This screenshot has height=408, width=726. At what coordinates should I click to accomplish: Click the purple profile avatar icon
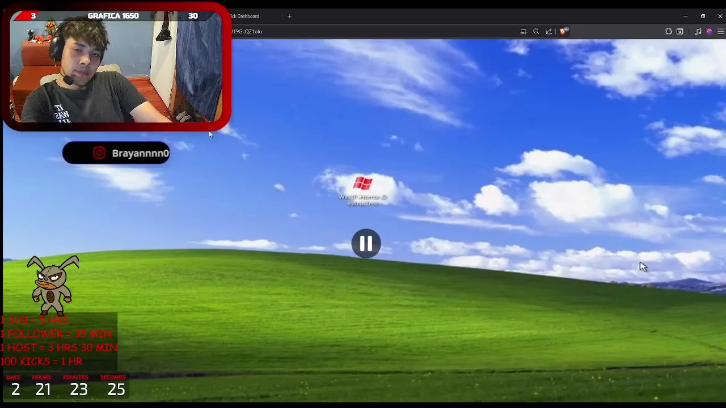[709, 31]
